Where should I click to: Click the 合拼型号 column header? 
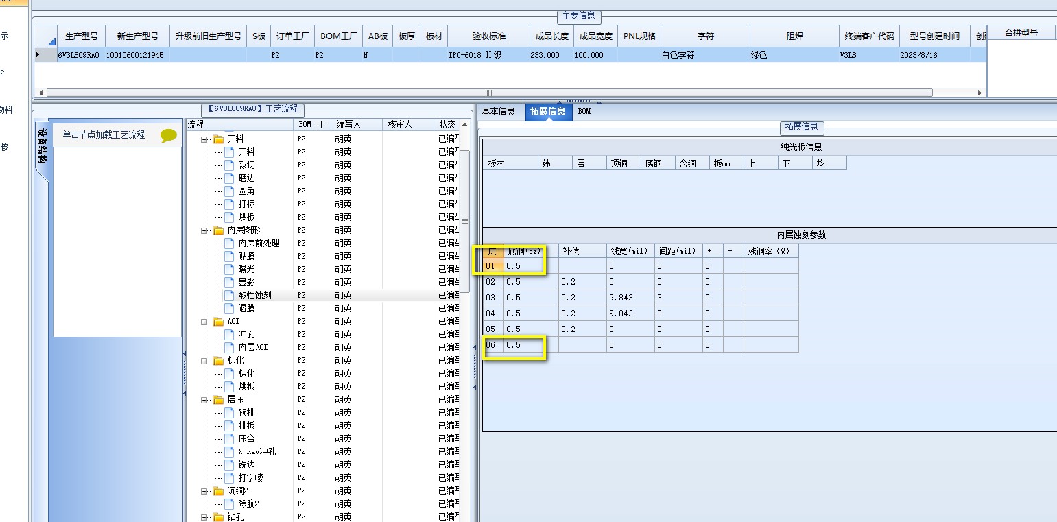1021,32
